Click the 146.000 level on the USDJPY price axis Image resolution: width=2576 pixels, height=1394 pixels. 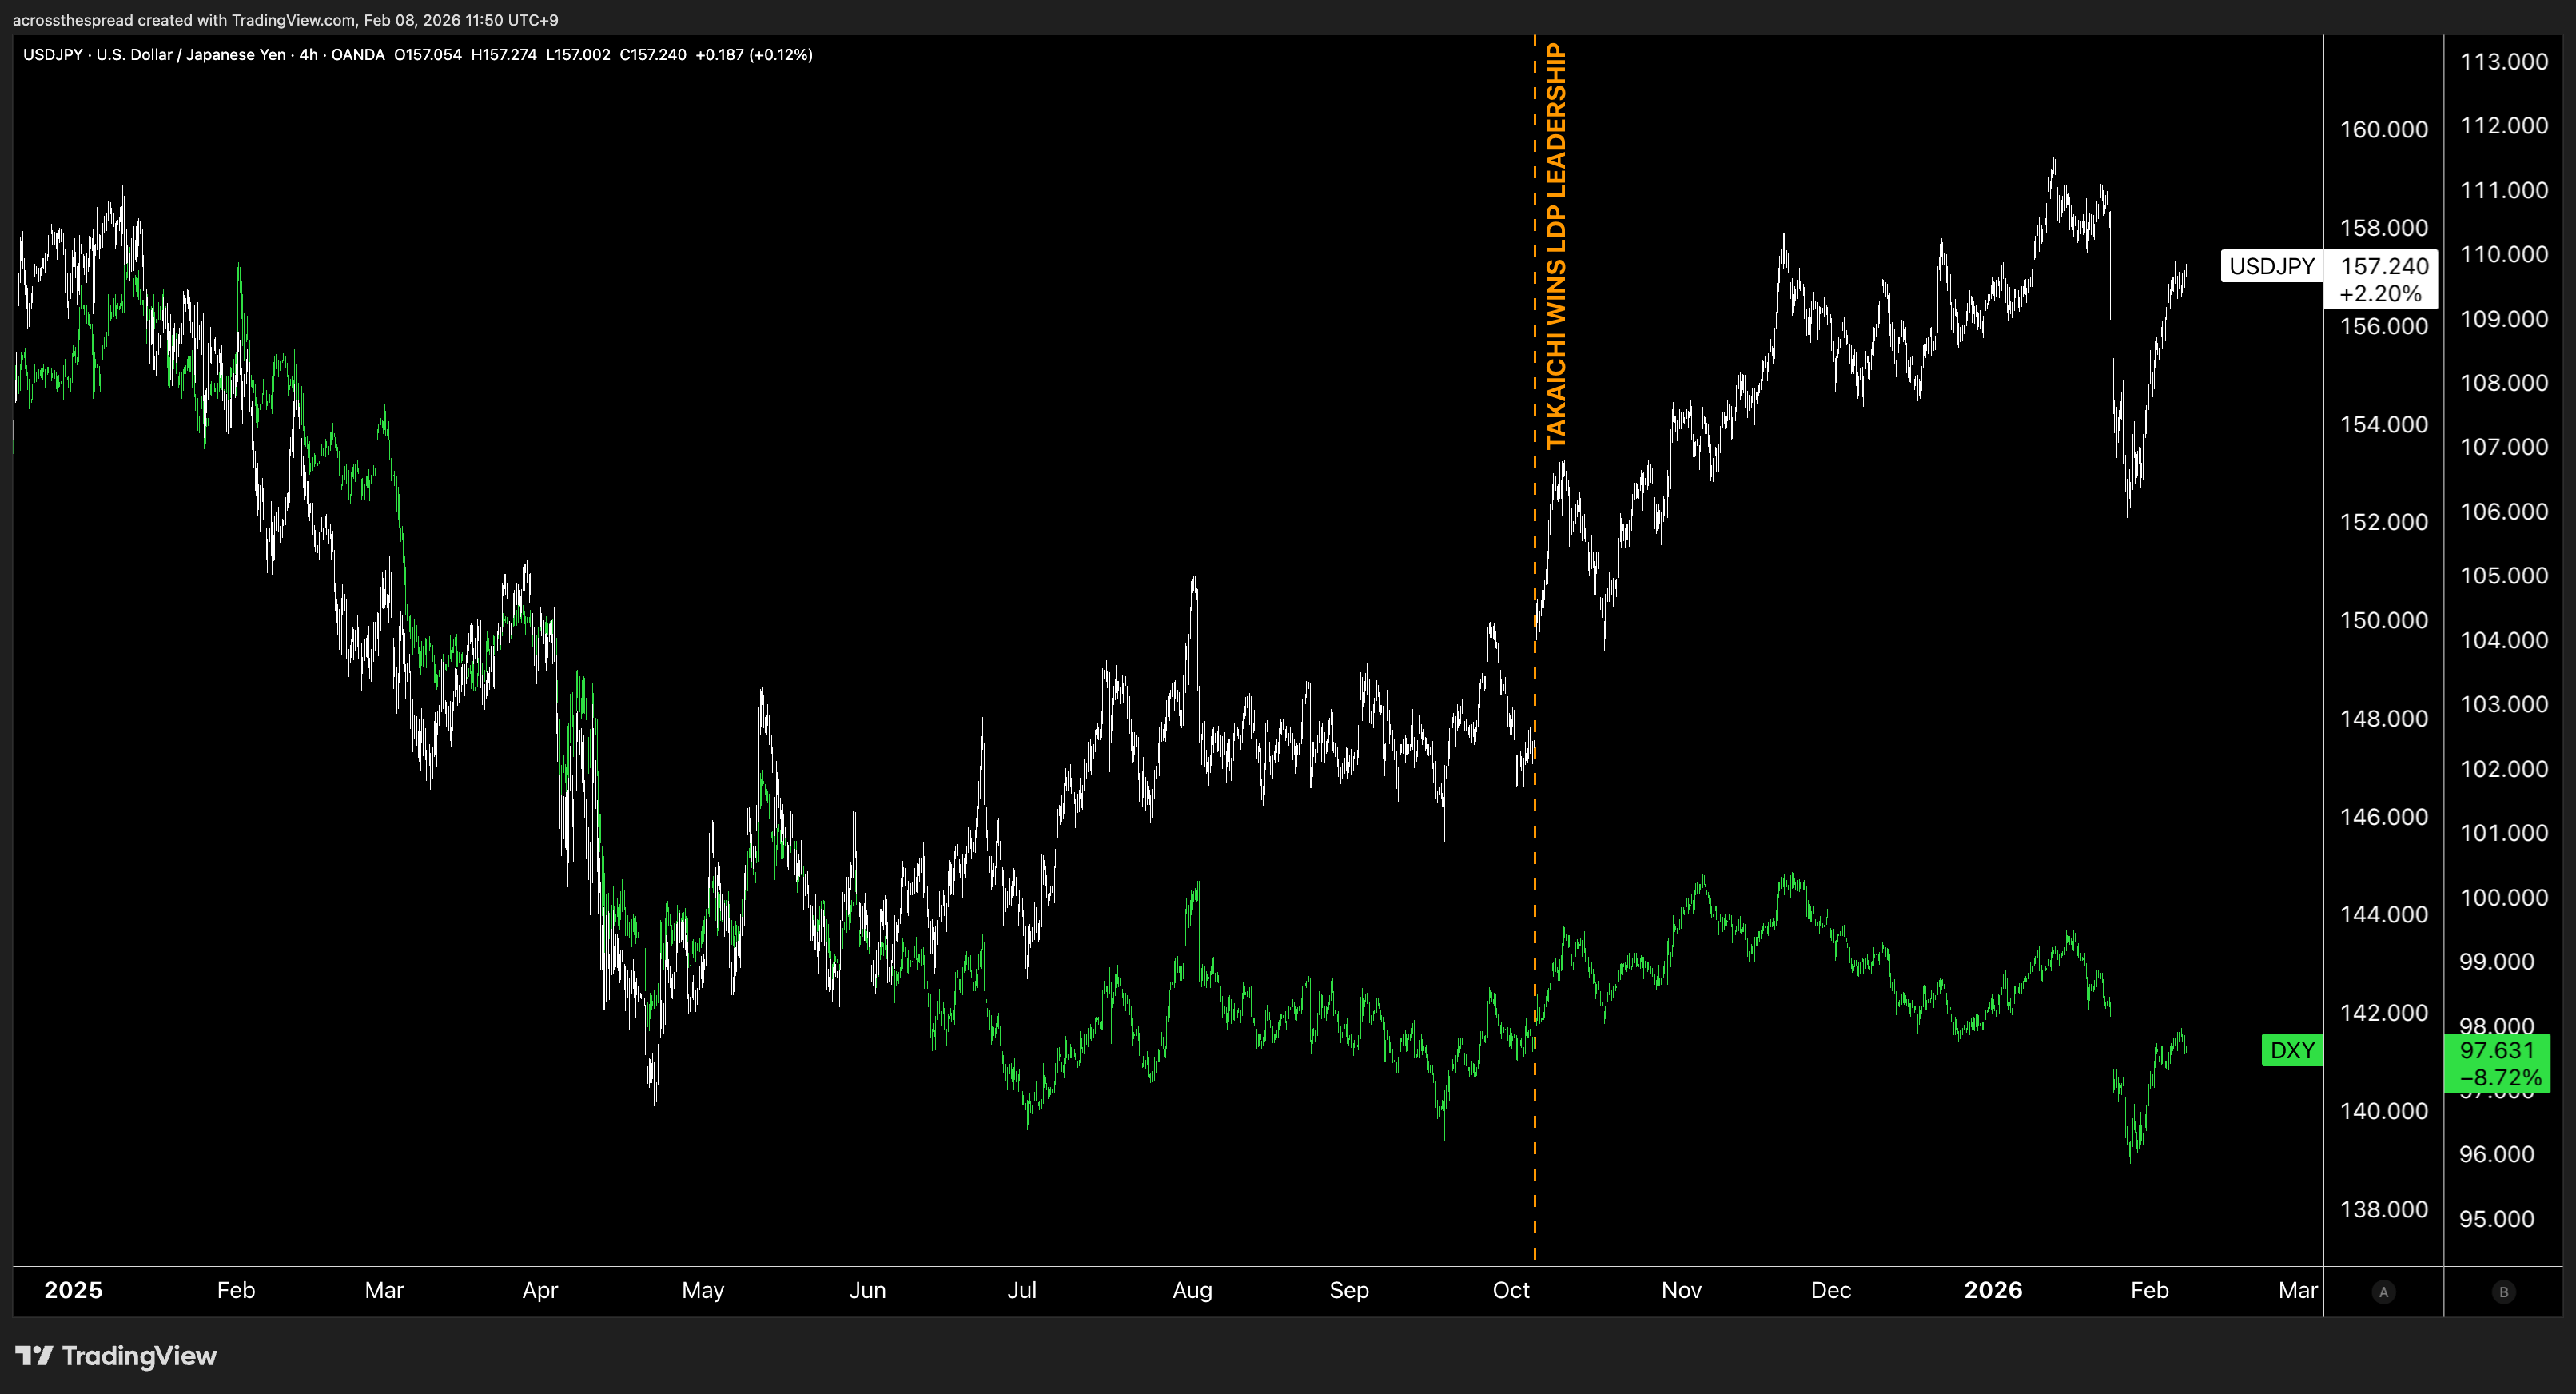pos(2384,817)
